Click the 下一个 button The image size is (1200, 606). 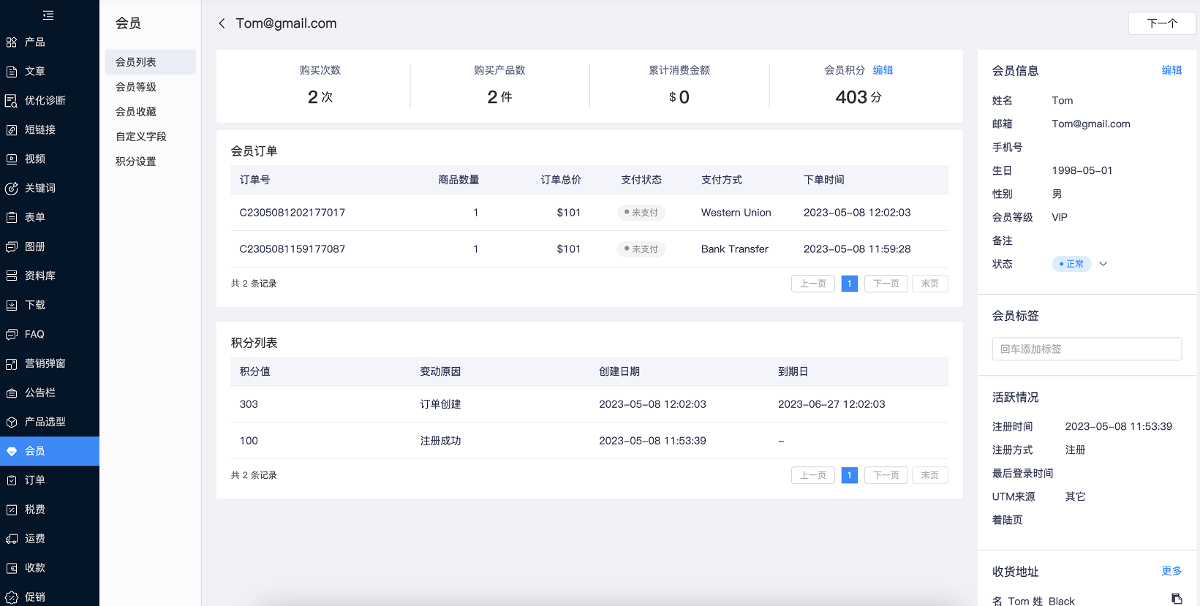click(1161, 23)
